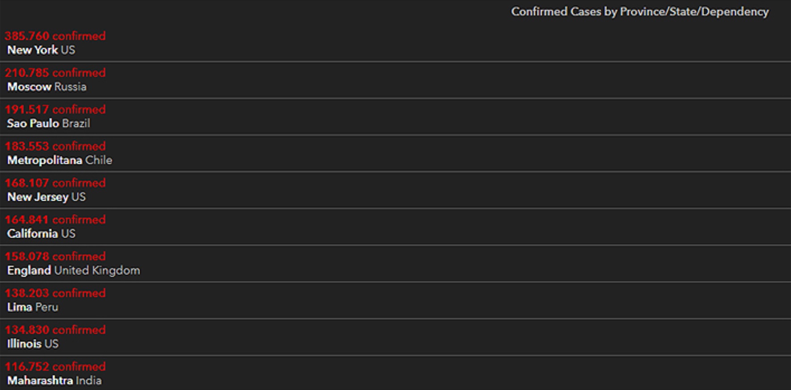The image size is (791, 390).
Task: Click the Confirmed Cases by Province/State/Dependency header
Action: point(640,12)
